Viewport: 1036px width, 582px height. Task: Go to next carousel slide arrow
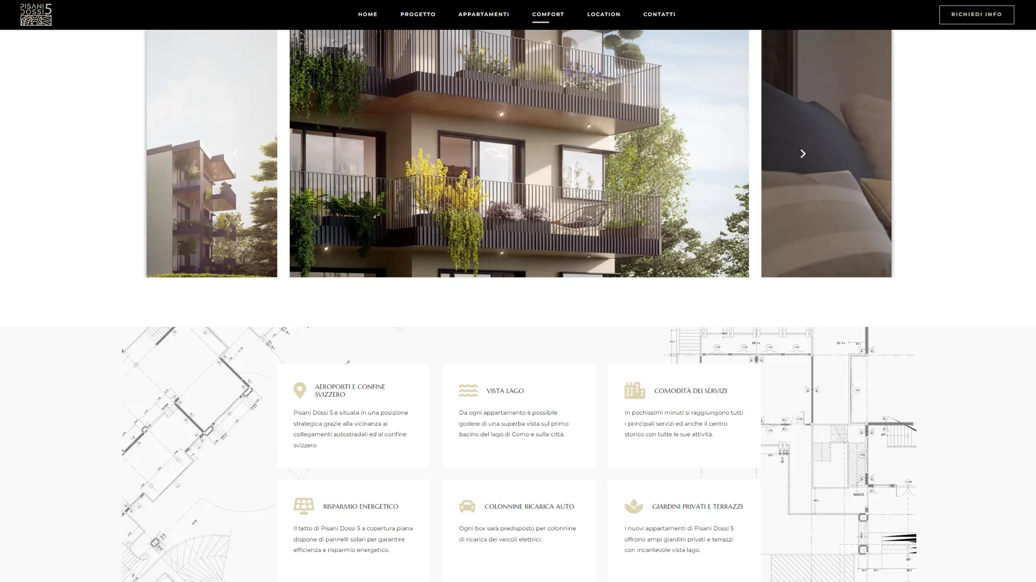point(802,154)
